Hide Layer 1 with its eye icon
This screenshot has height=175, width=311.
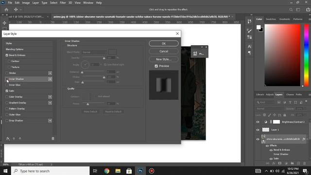[x=258, y=130]
